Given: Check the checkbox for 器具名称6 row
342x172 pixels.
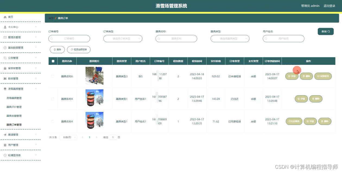Looking at the screenshot, I should tap(53, 76).
